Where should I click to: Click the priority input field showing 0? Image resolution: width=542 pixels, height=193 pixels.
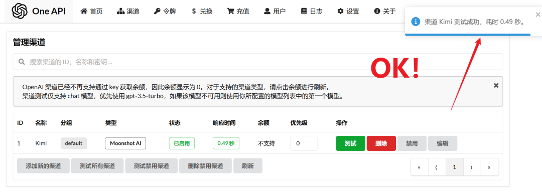pos(304,143)
